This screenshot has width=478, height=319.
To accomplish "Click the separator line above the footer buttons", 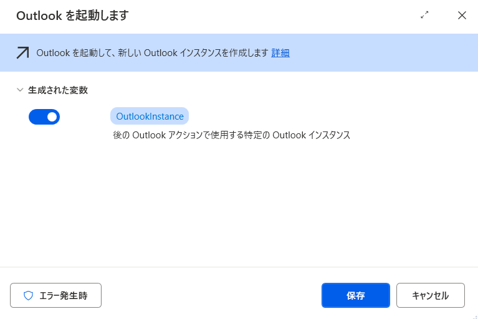I will coord(239,267).
